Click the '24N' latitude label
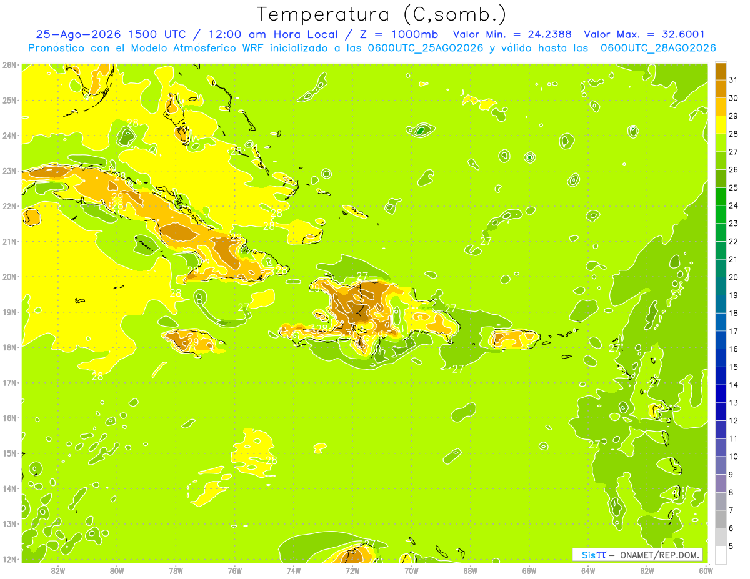 click(x=9, y=136)
